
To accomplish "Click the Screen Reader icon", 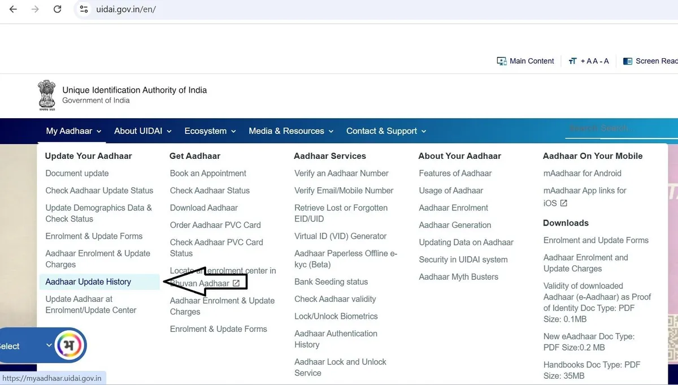I will click(627, 61).
